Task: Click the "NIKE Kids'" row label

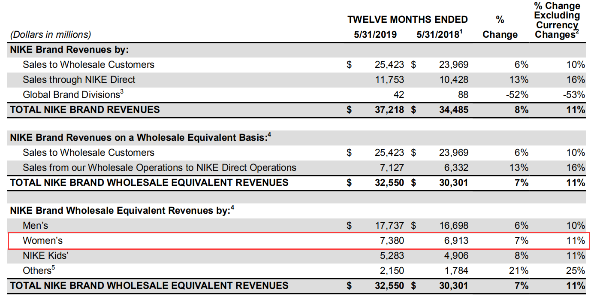Action: coord(46,256)
